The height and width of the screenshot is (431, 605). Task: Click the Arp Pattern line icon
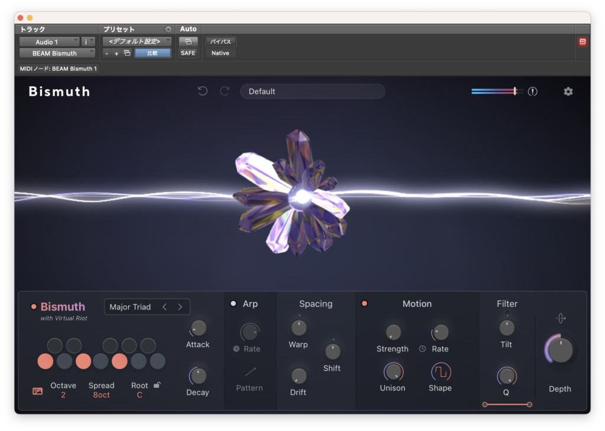point(250,371)
